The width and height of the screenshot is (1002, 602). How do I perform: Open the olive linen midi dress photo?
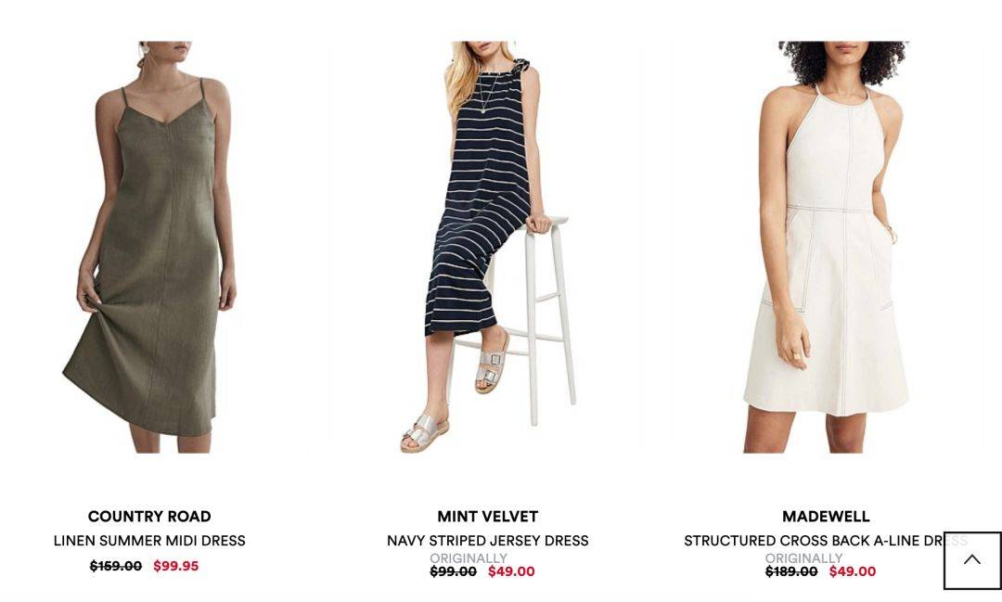(149, 248)
